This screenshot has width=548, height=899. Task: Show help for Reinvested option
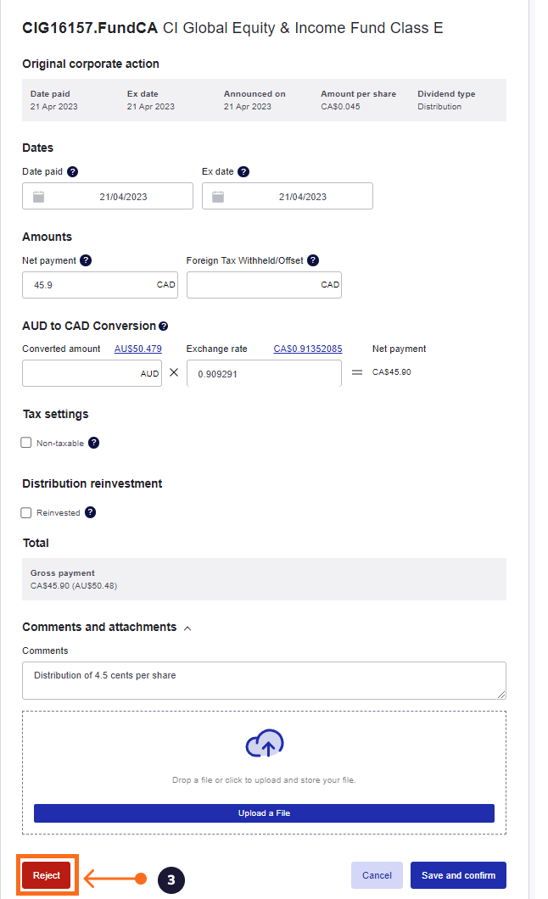point(91,512)
